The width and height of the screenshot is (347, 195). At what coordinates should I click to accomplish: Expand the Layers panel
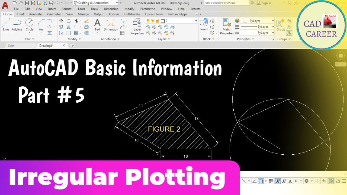click(164, 39)
